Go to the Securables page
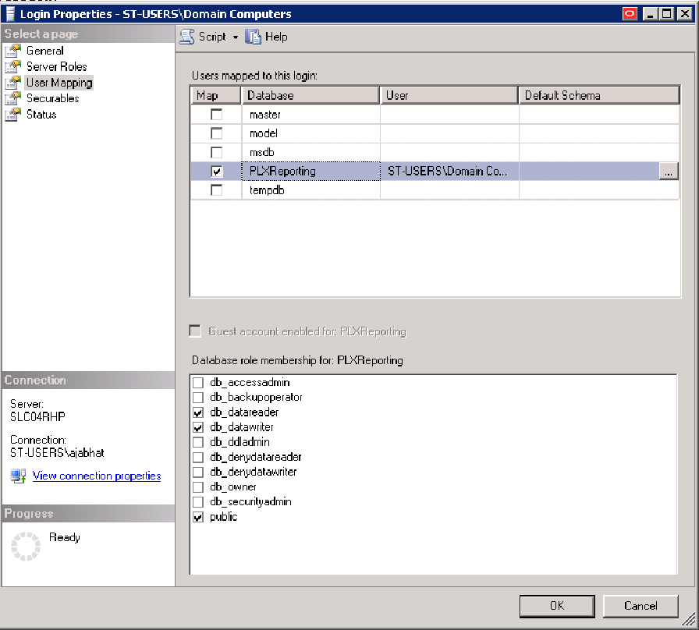This screenshot has height=630, width=699. point(52,98)
